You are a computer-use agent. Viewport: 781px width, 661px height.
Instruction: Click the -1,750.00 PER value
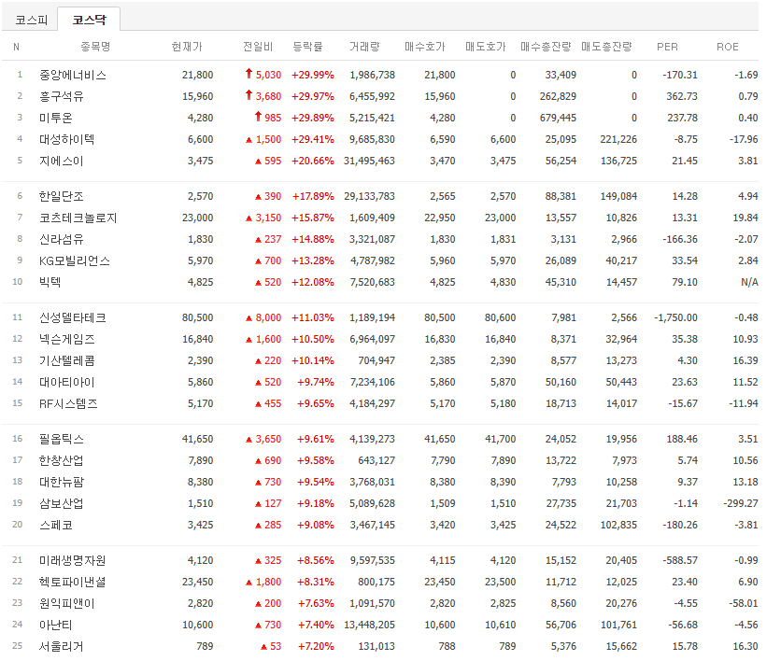[676, 318]
